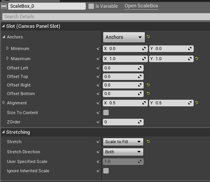Bind the Offset Left property via its icon
This screenshot has height=182, width=210.
pos(98,68)
